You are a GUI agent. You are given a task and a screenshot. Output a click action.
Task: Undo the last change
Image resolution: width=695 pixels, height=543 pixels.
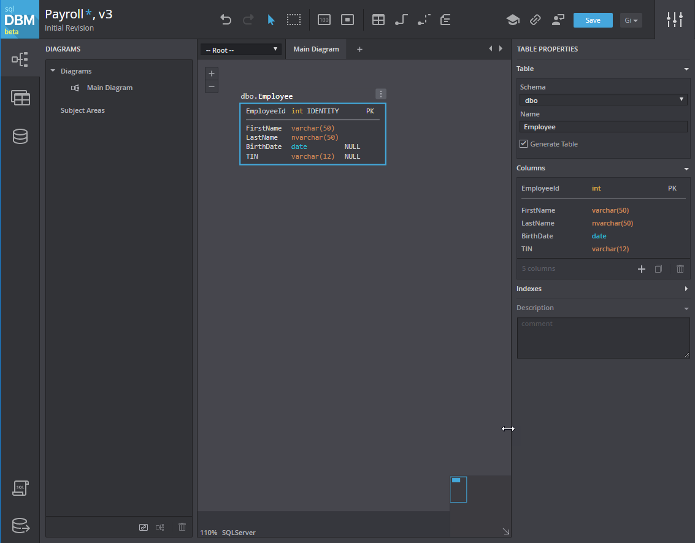tap(226, 20)
